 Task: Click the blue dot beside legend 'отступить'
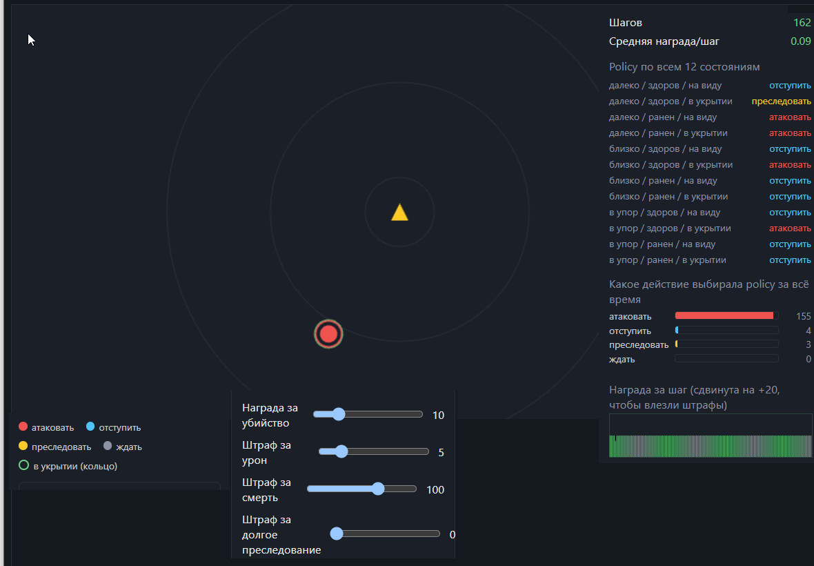90,427
